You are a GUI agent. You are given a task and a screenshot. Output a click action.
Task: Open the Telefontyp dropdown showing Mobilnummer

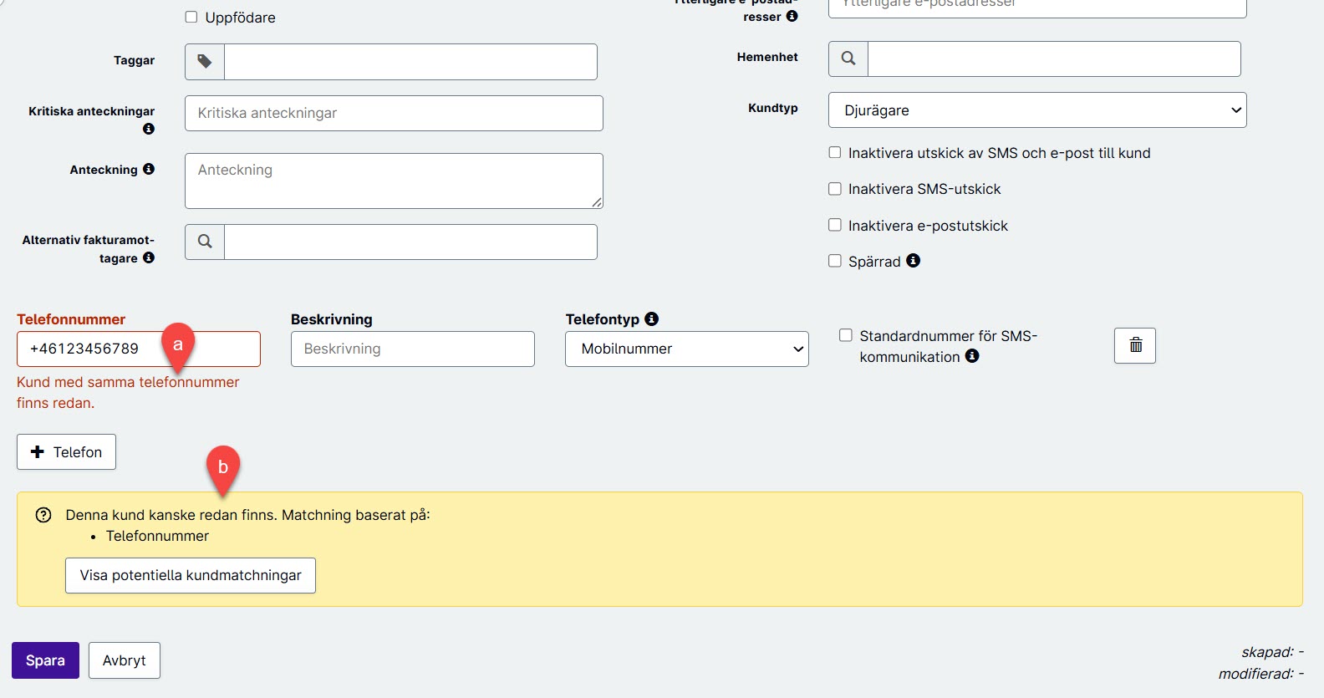[687, 349]
